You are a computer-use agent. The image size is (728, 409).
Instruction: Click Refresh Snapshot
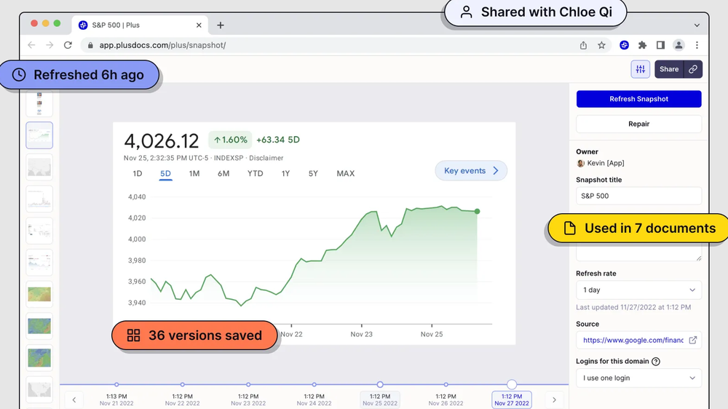point(639,99)
